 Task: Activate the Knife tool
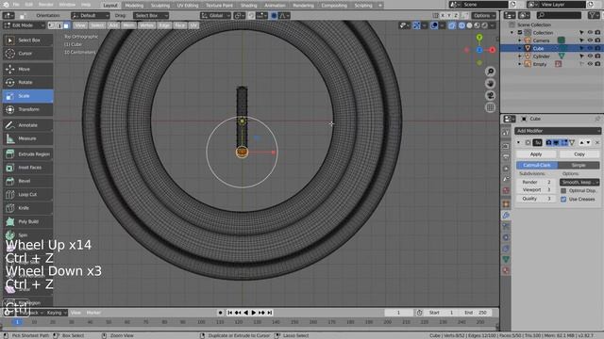point(27,208)
